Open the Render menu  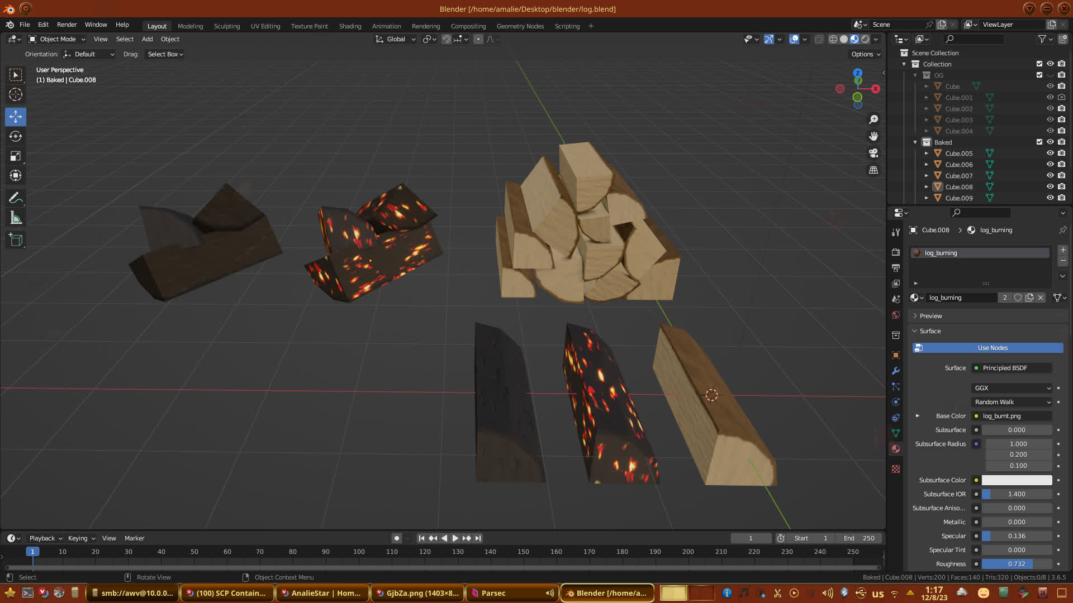point(67,25)
